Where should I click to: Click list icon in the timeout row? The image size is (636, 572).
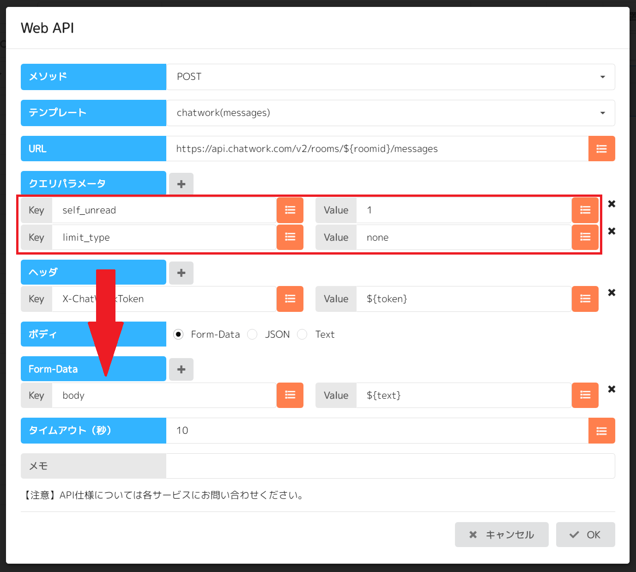(601, 431)
